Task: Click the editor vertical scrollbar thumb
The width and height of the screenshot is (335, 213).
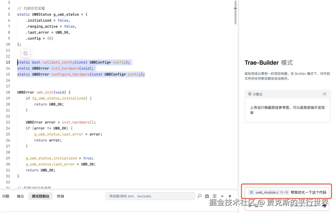Action: click(x=235, y=13)
